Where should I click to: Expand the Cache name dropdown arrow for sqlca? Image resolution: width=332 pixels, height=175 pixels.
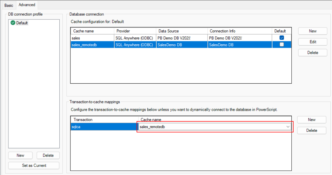[x=288, y=127]
